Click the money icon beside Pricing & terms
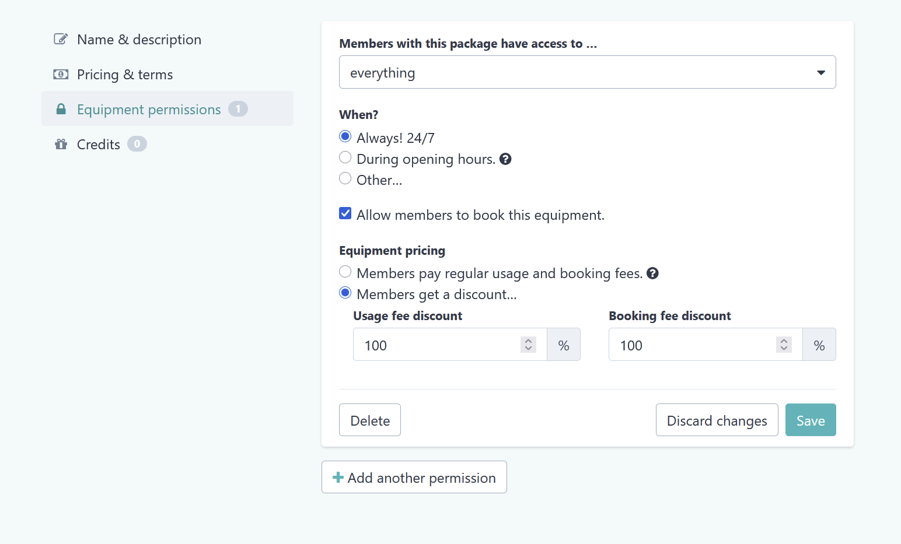This screenshot has height=544, width=901. click(x=61, y=74)
